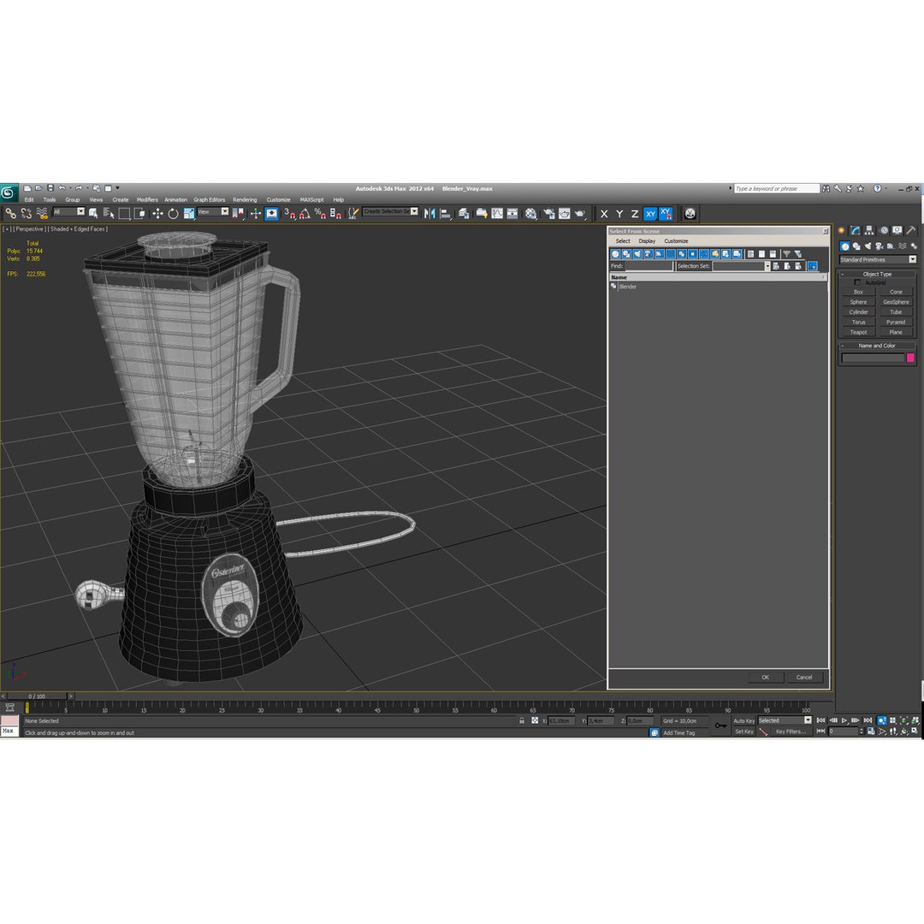The height and width of the screenshot is (924, 924).
Task: Open the Standard Primitives dropdown
Action: 878,259
